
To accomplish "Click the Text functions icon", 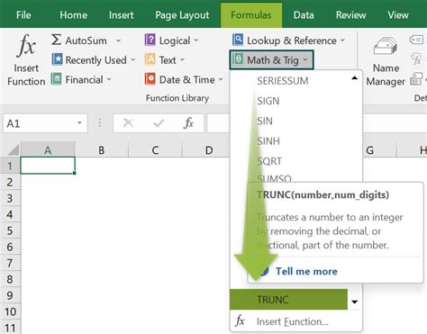I will click(150, 59).
